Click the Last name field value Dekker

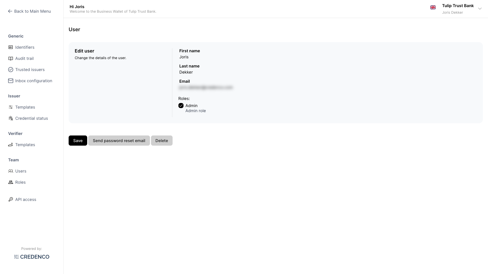(186, 72)
